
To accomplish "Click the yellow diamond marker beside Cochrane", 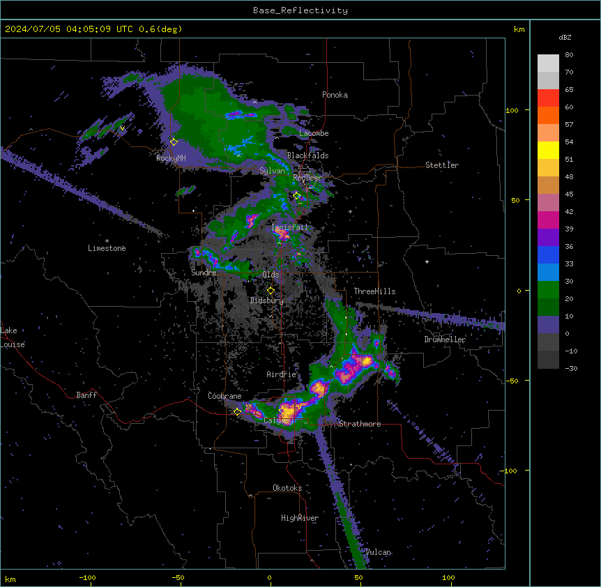I will click(x=238, y=412).
